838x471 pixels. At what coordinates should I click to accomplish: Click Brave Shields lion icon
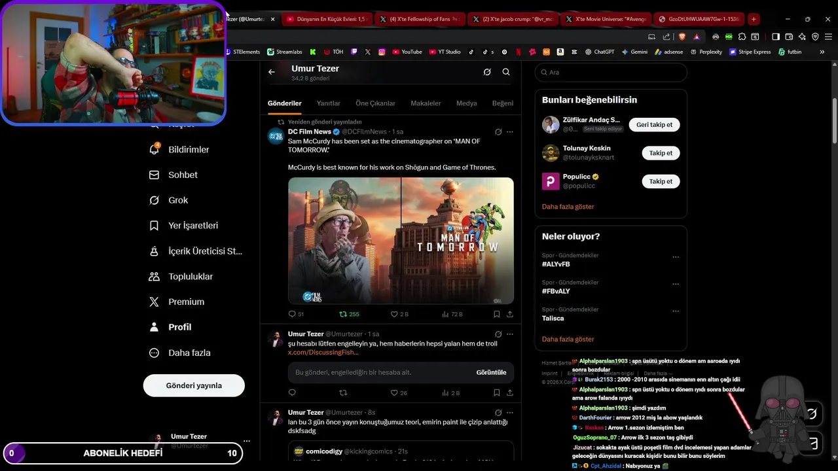pos(681,37)
